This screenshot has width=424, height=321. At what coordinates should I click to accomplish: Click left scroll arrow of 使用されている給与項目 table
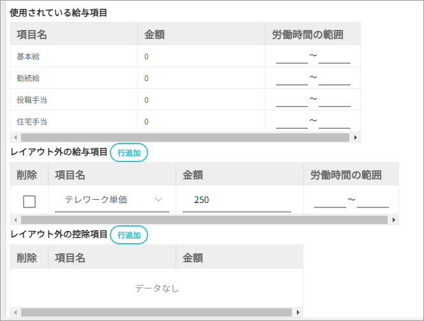(15, 138)
